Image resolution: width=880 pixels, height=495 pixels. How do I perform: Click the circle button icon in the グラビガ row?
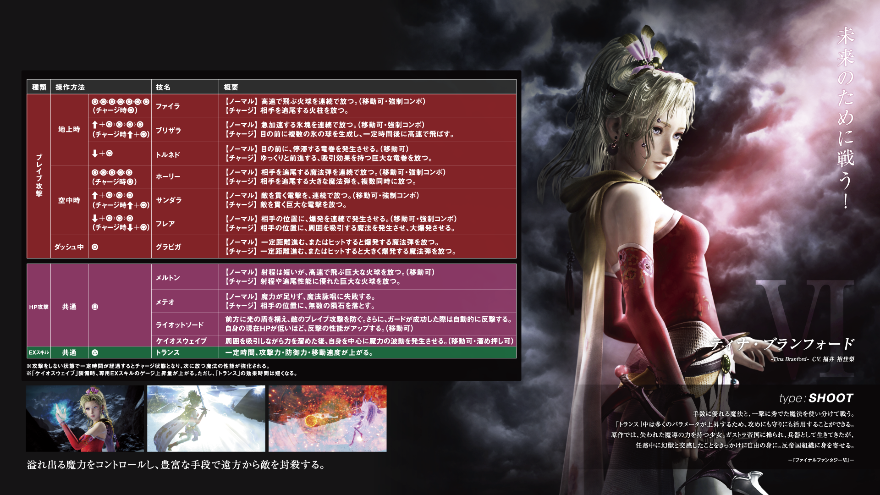95,247
